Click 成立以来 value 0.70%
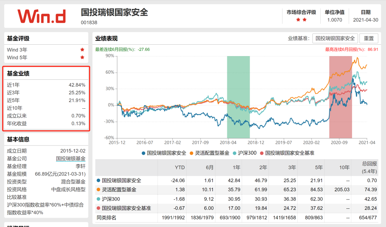The image size is (386, 227). [78, 116]
